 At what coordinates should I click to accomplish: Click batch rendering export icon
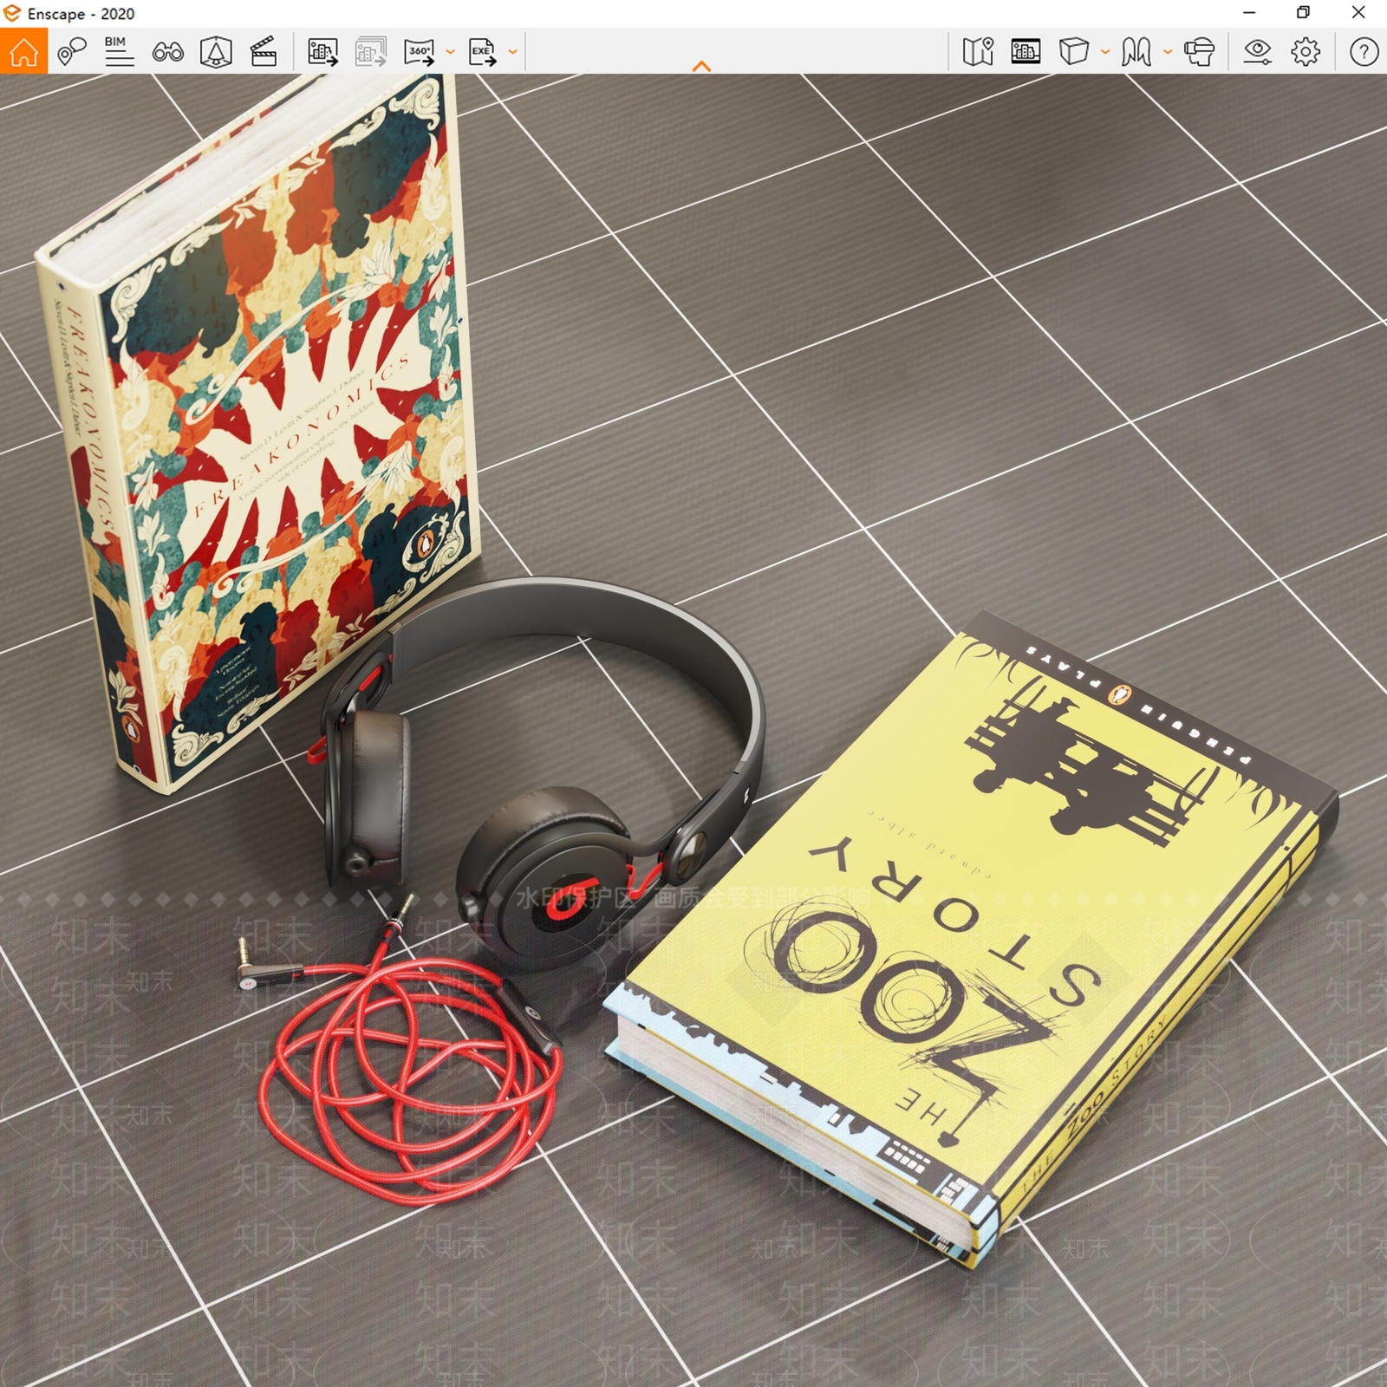click(x=371, y=52)
